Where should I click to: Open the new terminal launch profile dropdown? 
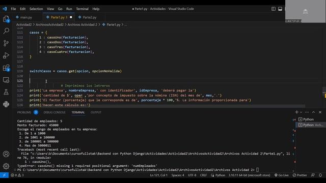pyautogui.click(x=301, y=112)
